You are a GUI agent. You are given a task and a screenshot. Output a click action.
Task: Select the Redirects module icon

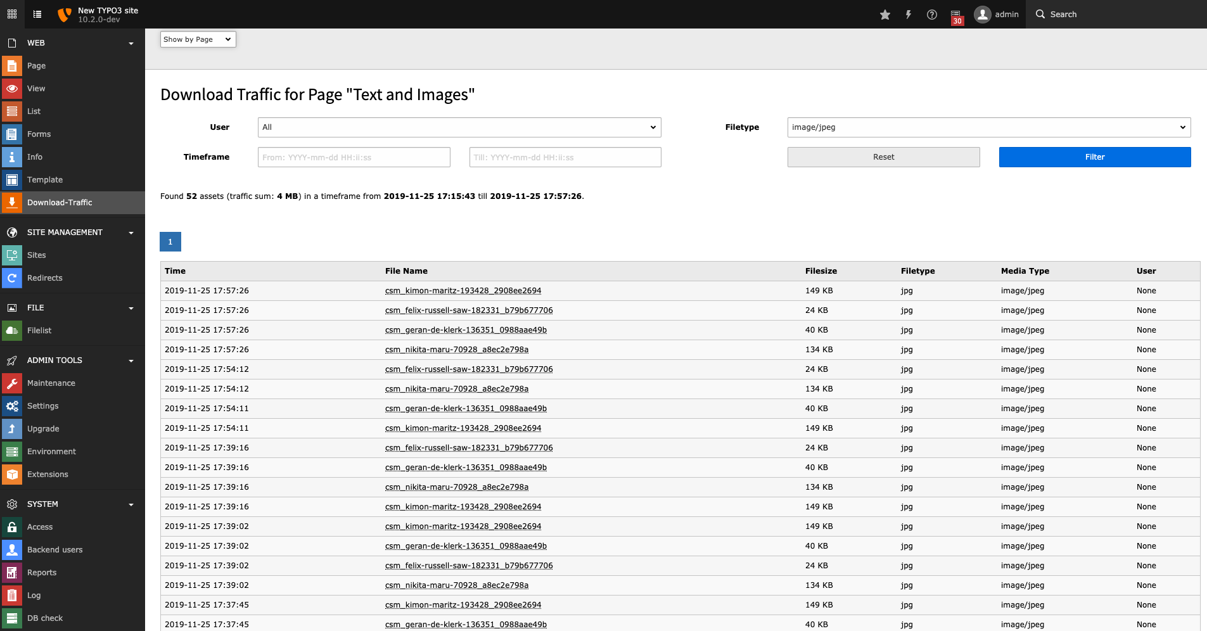12,277
